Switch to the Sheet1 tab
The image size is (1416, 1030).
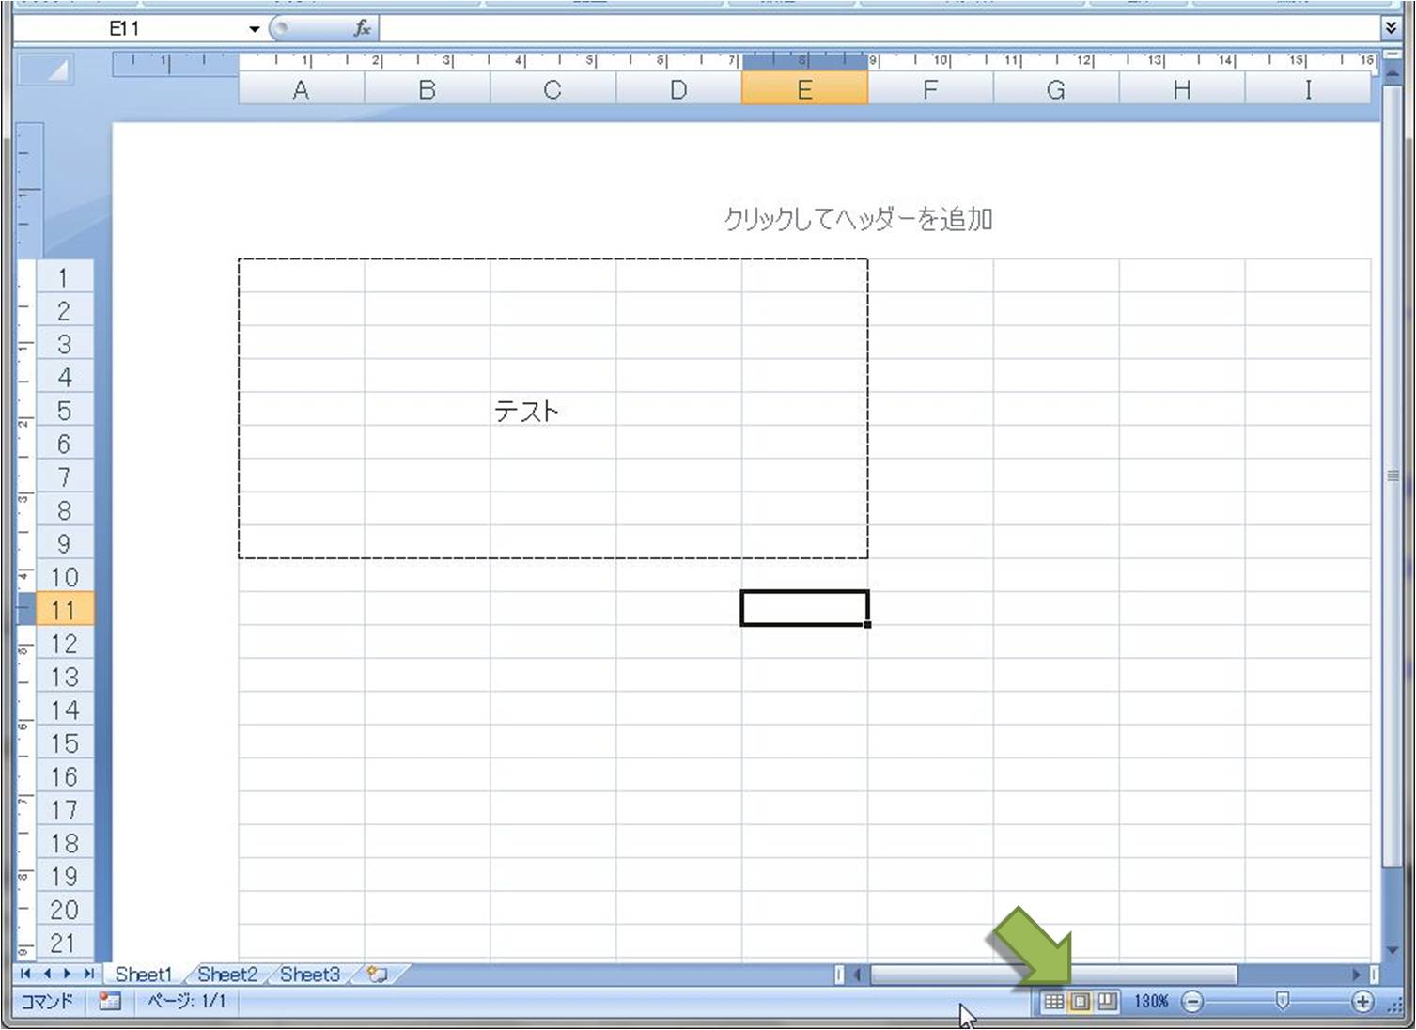point(143,975)
